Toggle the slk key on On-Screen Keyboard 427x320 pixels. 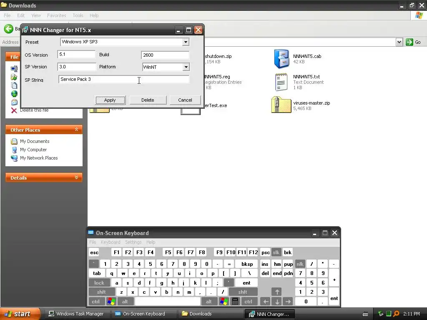point(276,252)
